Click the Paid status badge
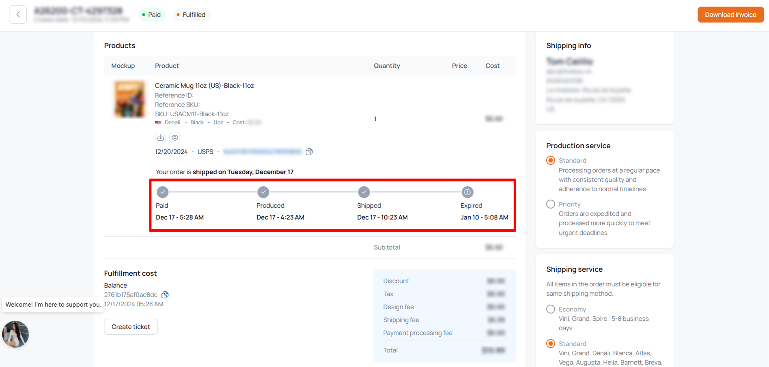 pos(152,15)
